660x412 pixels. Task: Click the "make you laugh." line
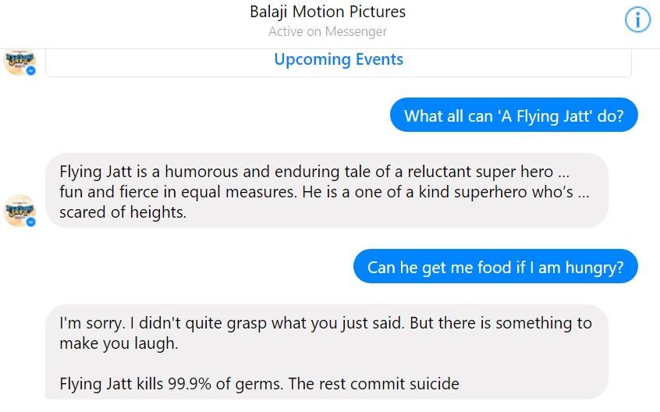[119, 343]
